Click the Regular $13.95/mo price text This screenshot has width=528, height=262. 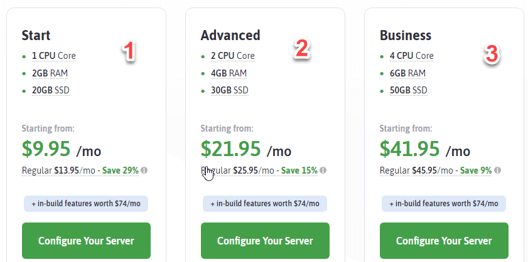tap(58, 171)
